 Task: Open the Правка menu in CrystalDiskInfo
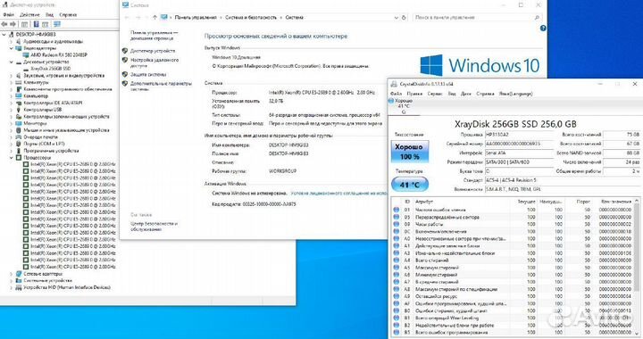pos(414,94)
